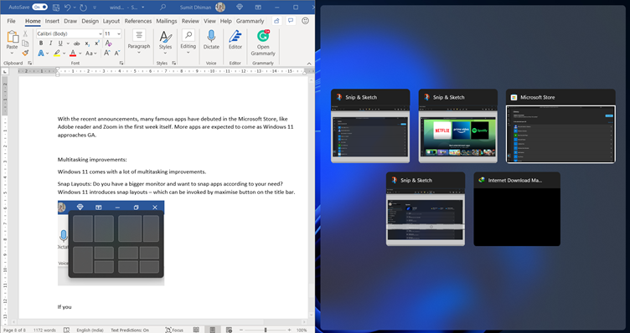This screenshot has width=630, height=333.
Task: Toggle Underline formatting
Action: click(60, 44)
